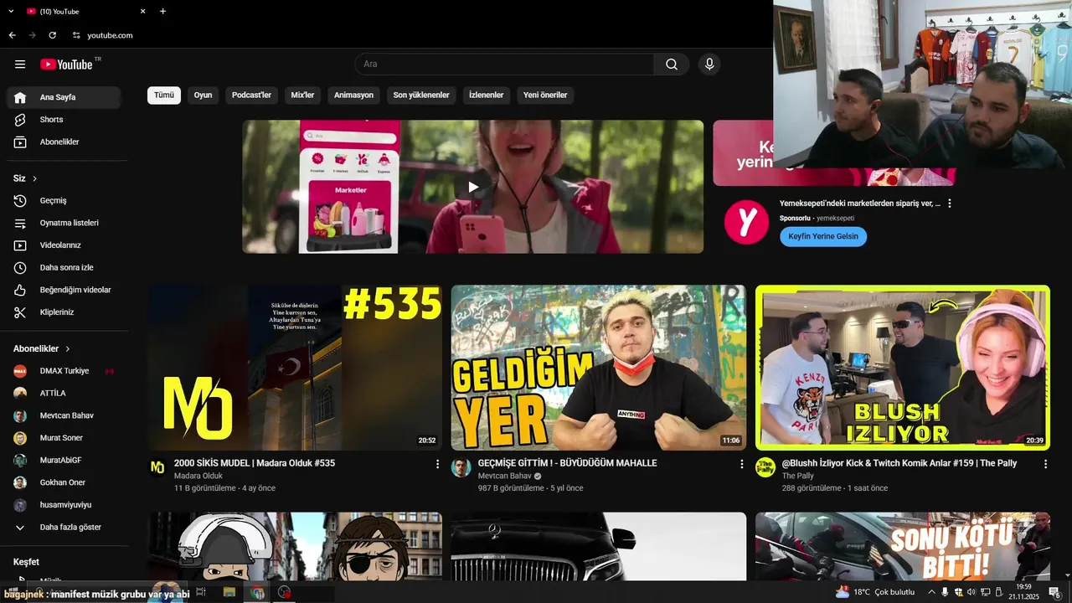Open the GELDİĞİM YER video thumbnail
The image size is (1072, 603).
click(x=599, y=368)
